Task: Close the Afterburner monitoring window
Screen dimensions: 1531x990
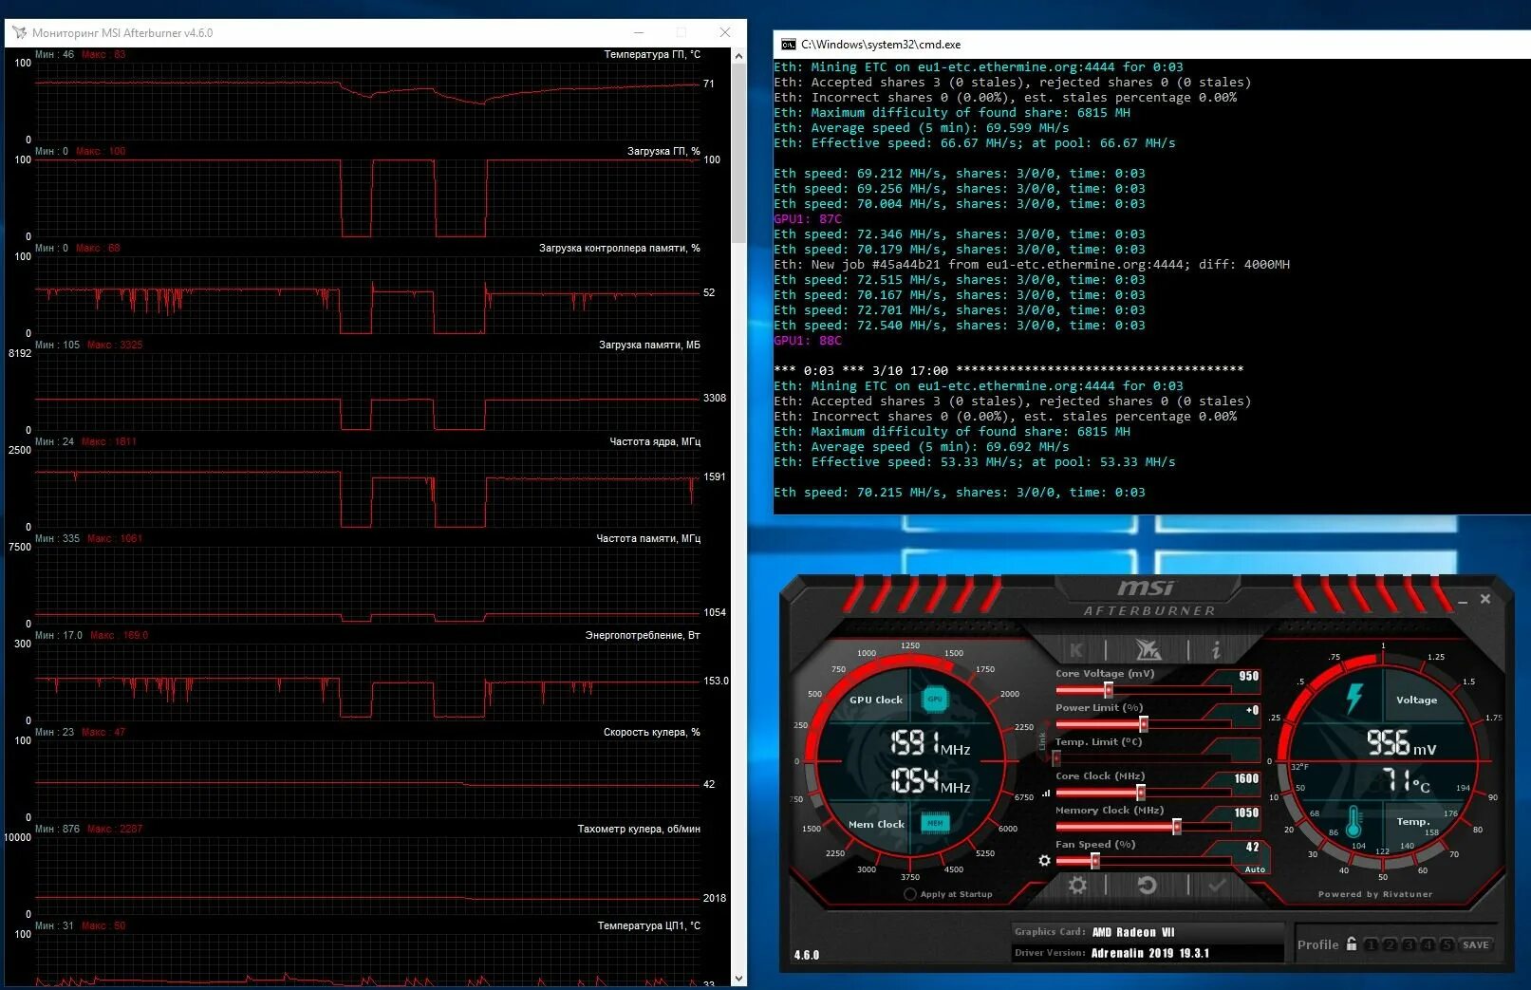Action: pos(725,32)
